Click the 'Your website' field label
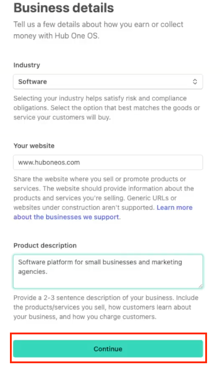Image resolution: width=223 pixels, height=365 pixels. click(x=34, y=146)
